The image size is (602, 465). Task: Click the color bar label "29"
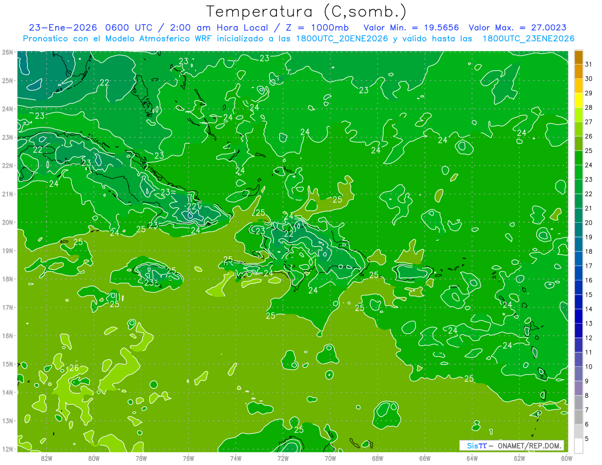[x=588, y=93]
